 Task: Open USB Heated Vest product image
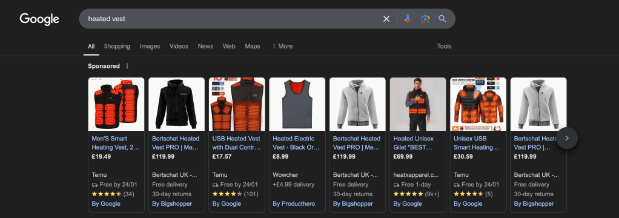[237, 104]
